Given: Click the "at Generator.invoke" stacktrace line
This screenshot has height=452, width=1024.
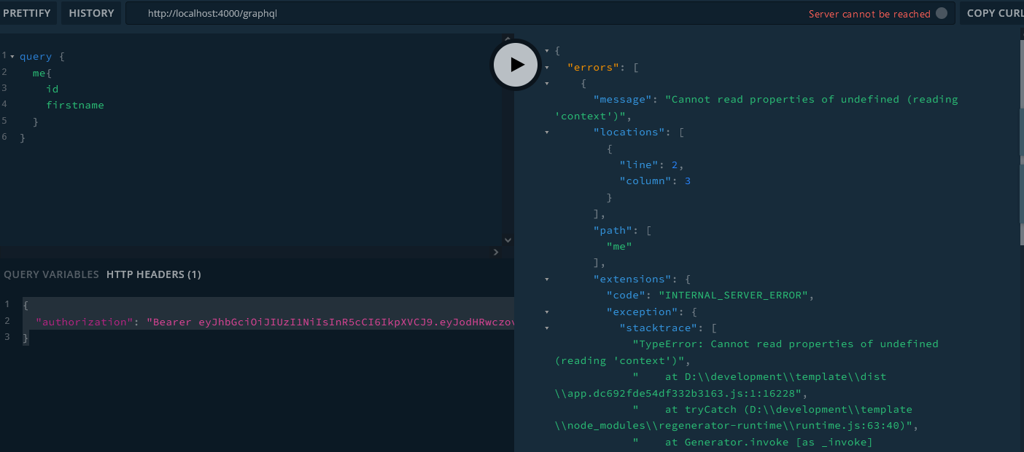Looking at the screenshot, I should (x=753, y=442).
